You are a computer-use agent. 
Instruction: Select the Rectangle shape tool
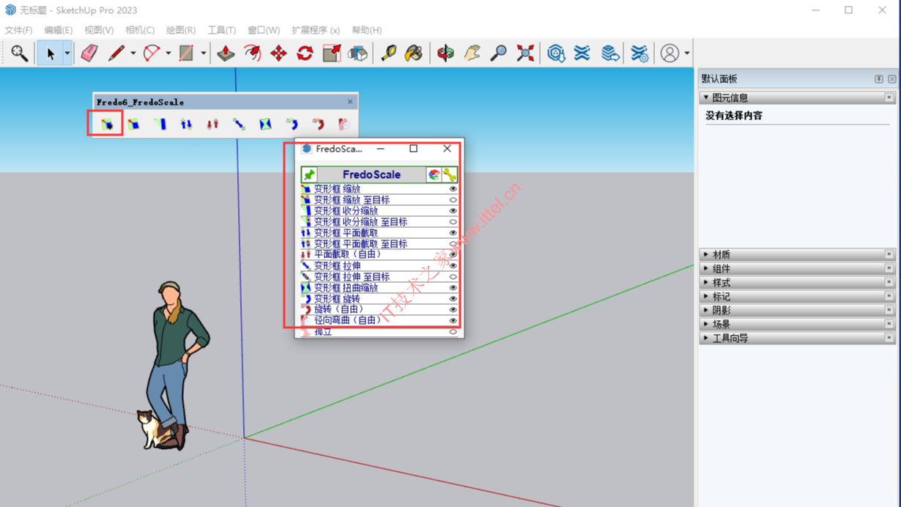click(x=186, y=53)
